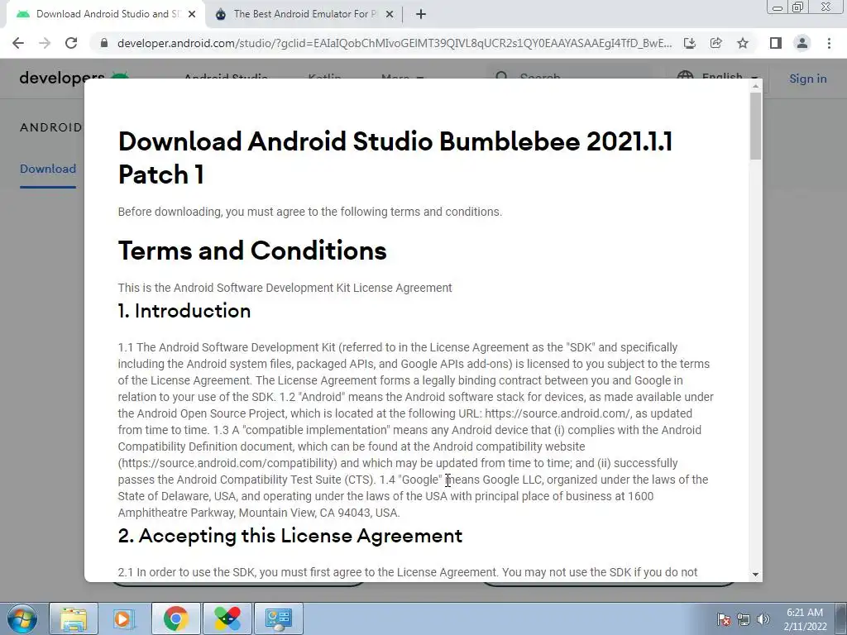Click the browser forward arrow

click(x=45, y=43)
